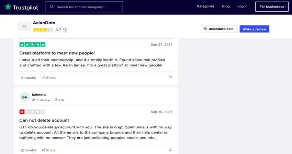Mark the 'Great platform' review as Useful
The height and width of the screenshot is (154, 292).
(29, 78)
